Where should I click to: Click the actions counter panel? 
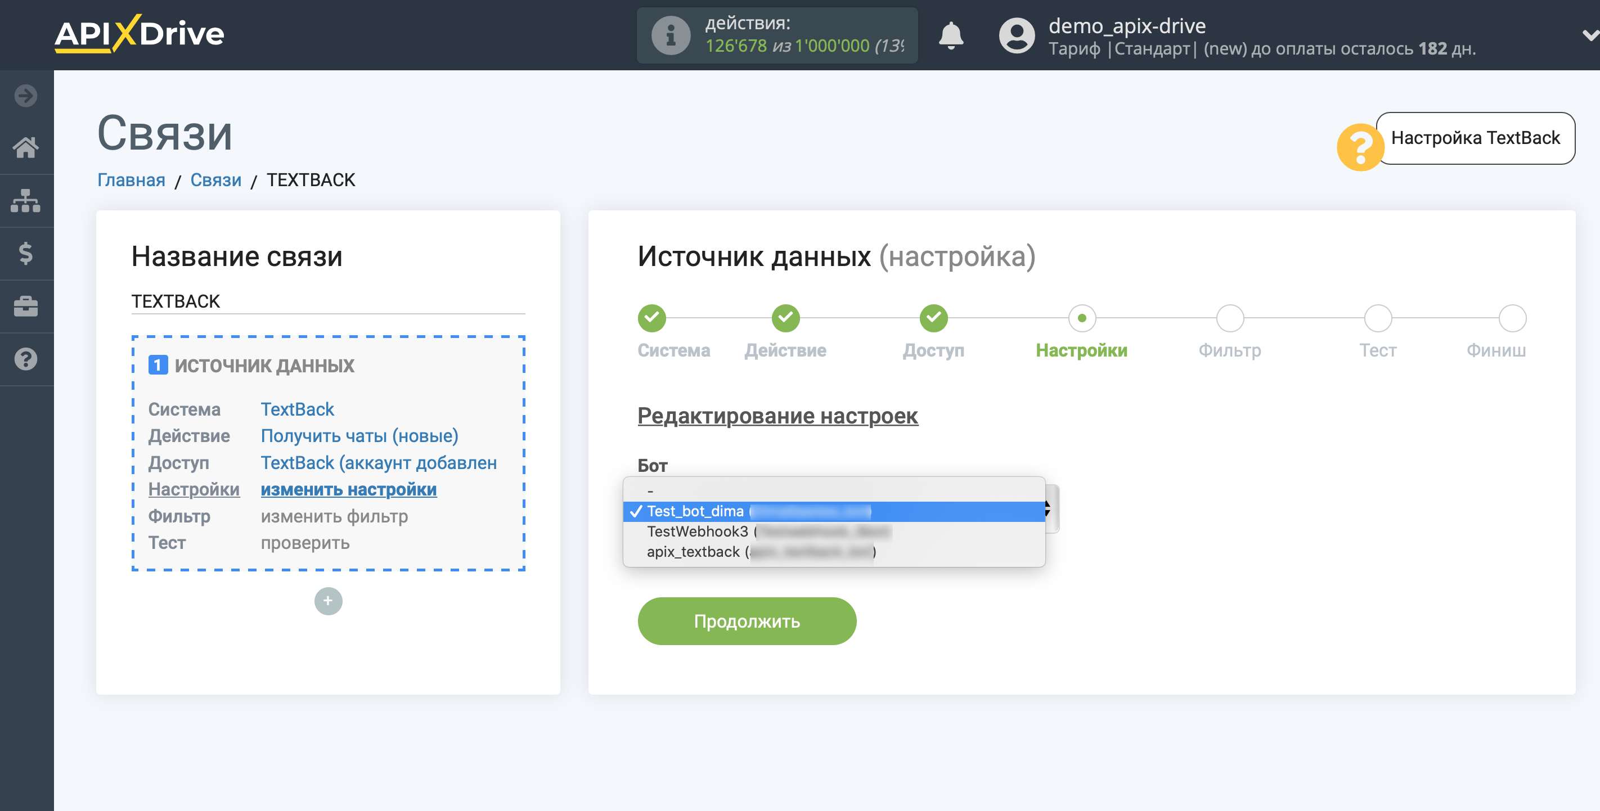tap(777, 35)
